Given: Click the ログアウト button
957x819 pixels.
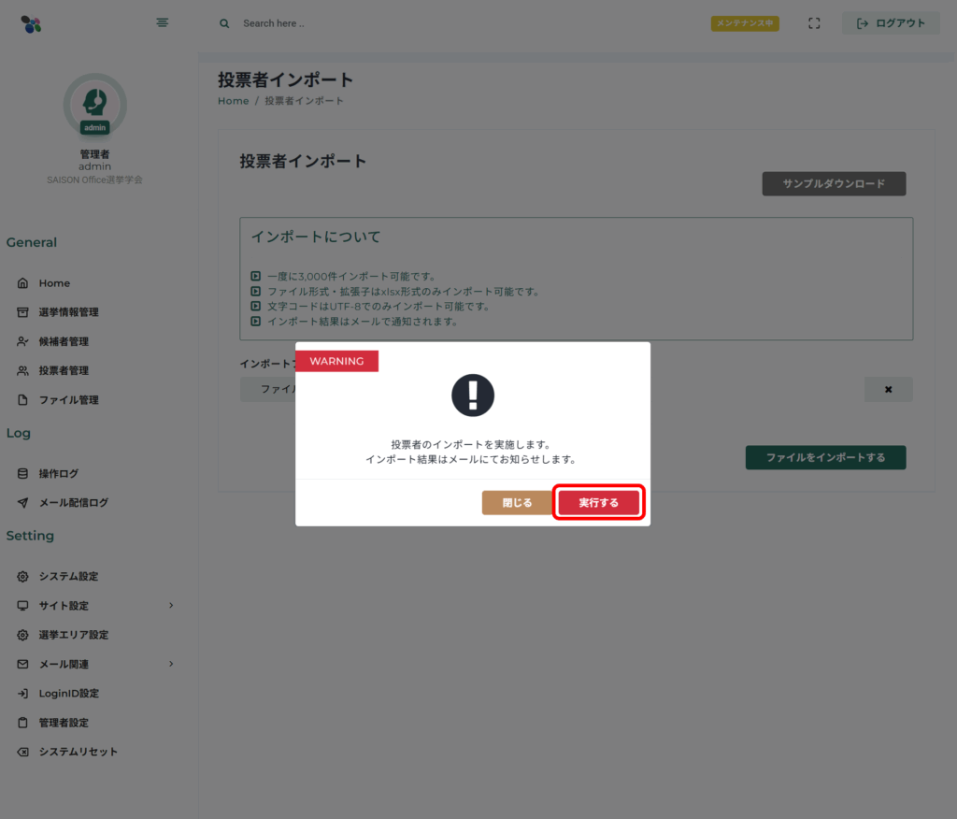Looking at the screenshot, I should coord(891,23).
